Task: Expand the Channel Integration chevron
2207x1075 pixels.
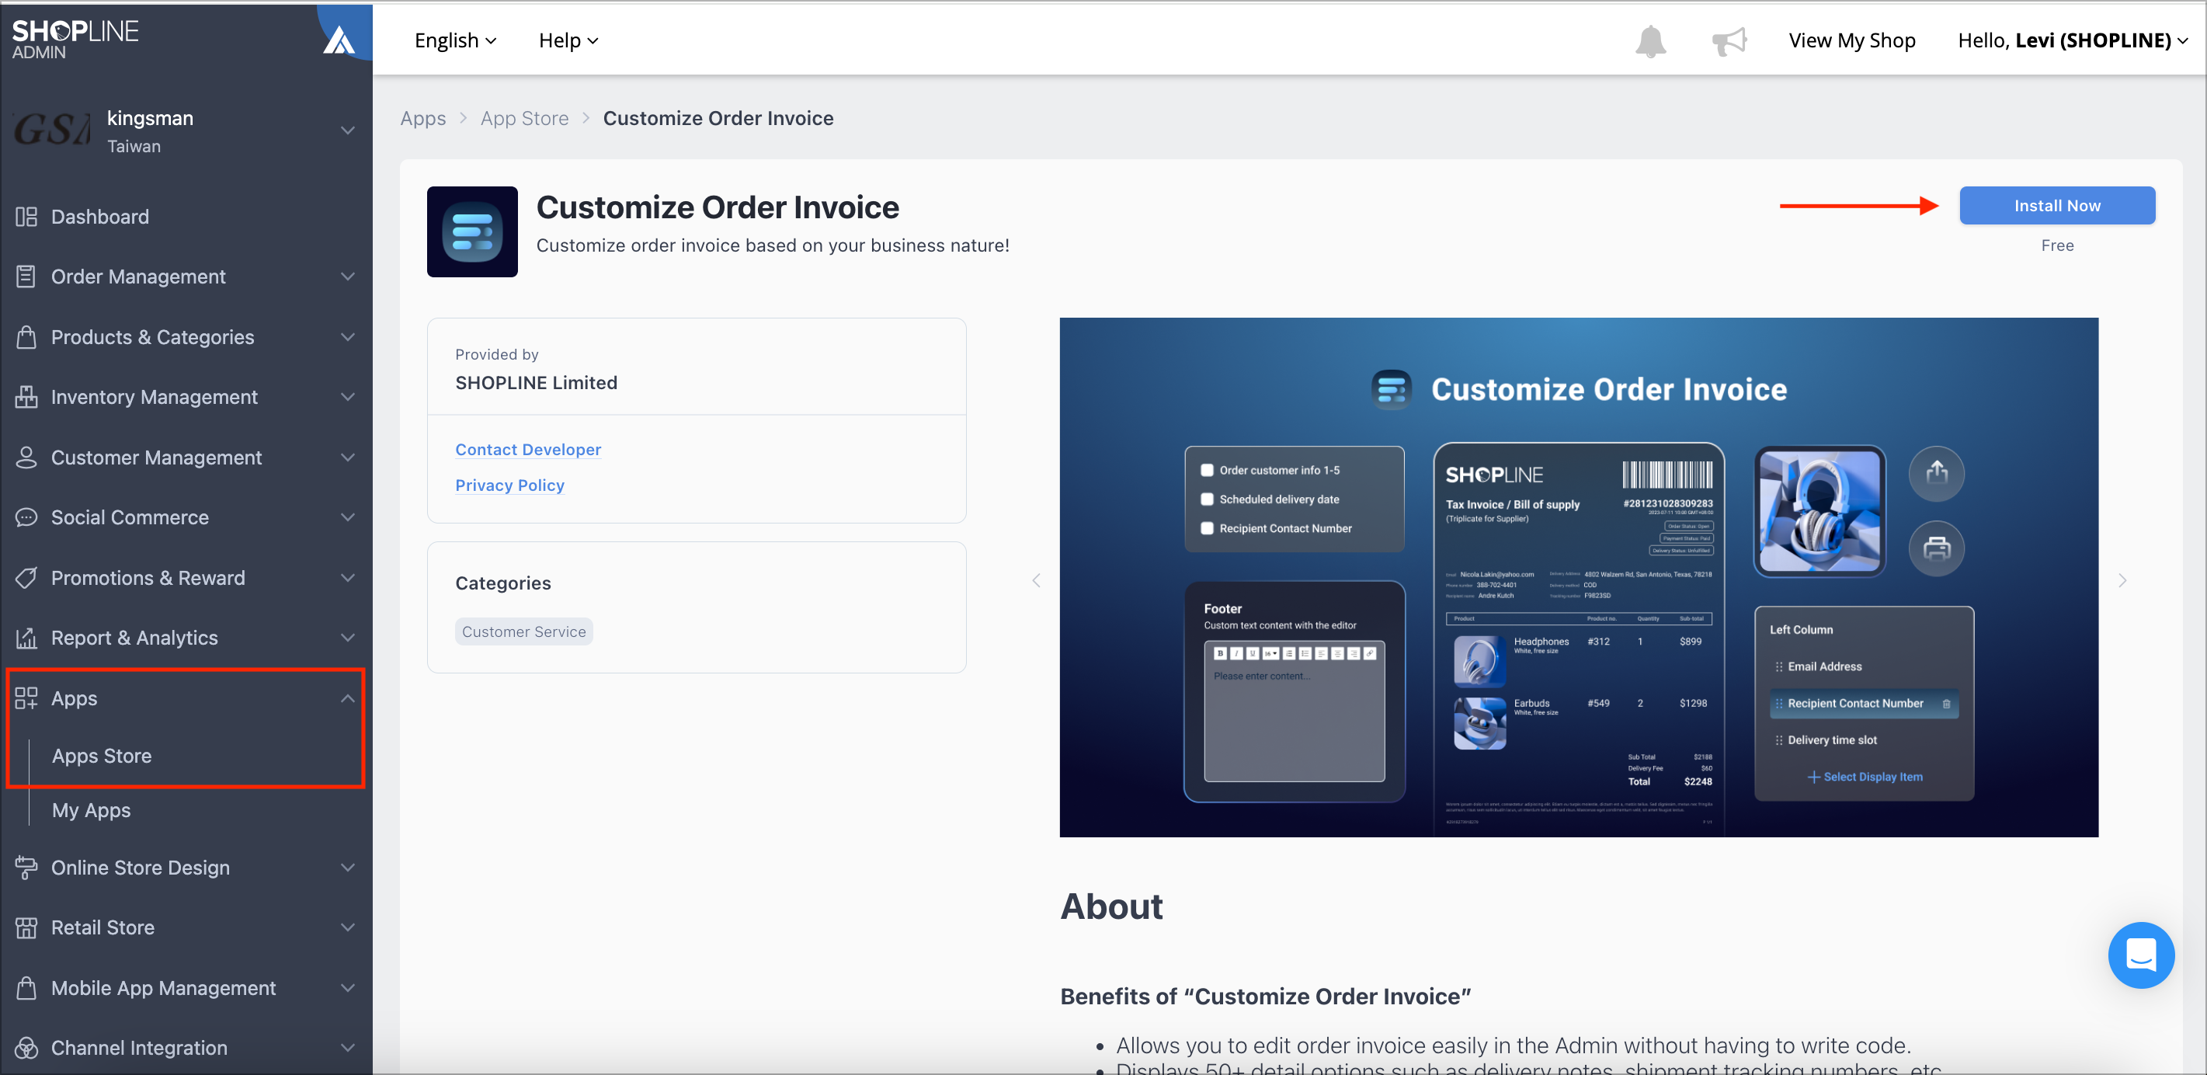Action: click(348, 1048)
